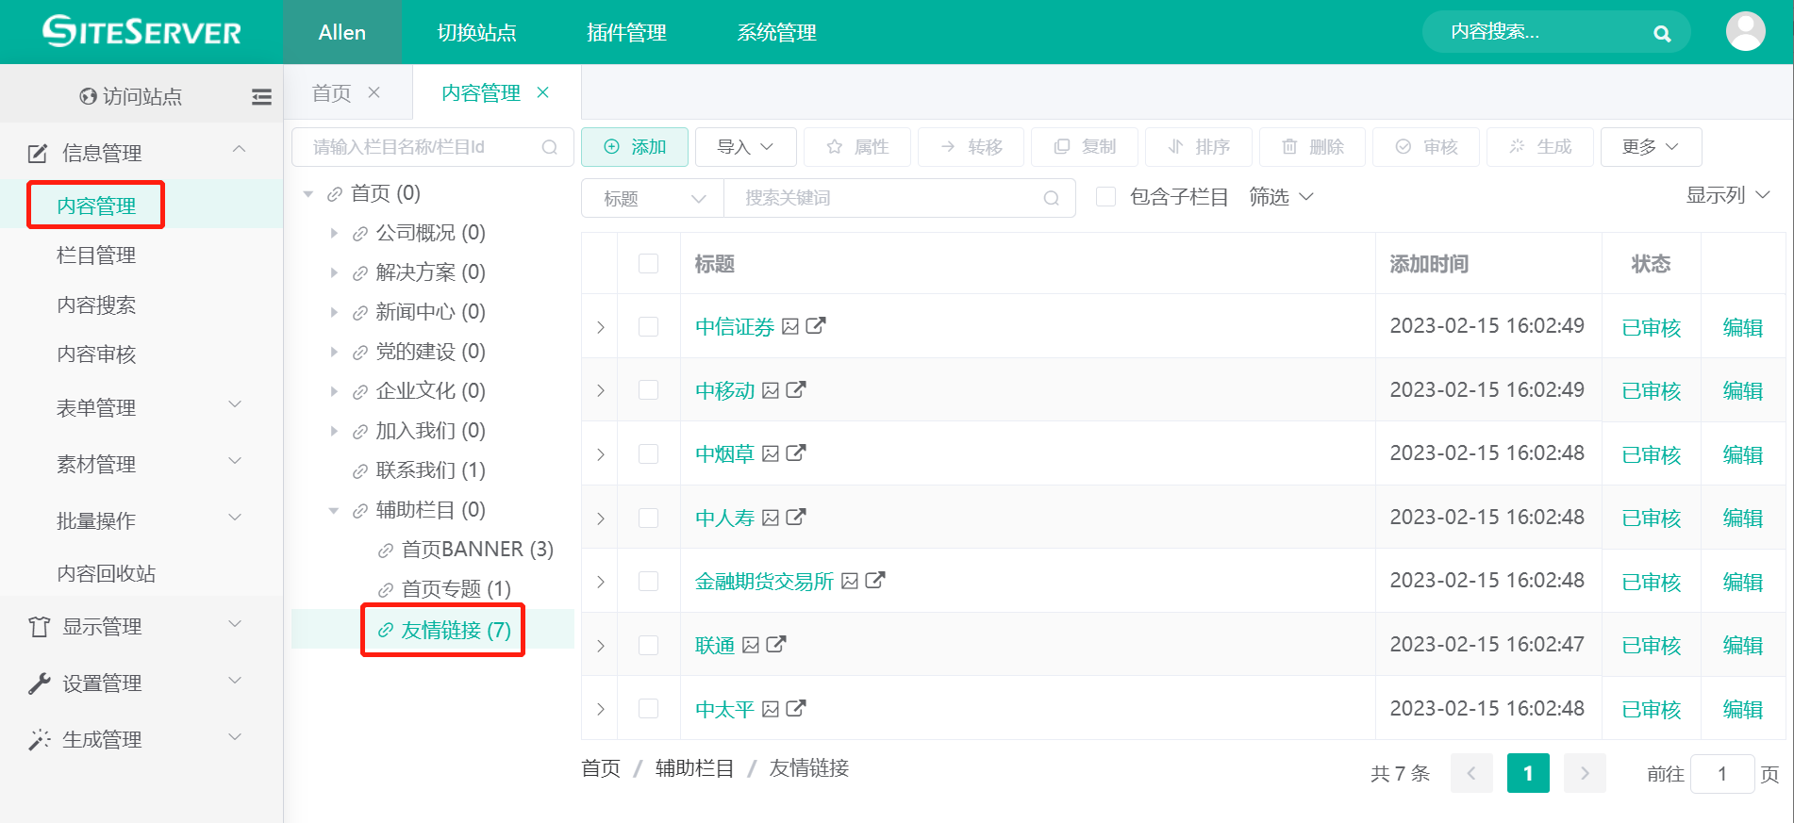Check the box for 中人寿 row
This screenshot has width=1794, height=823.
click(648, 518)
